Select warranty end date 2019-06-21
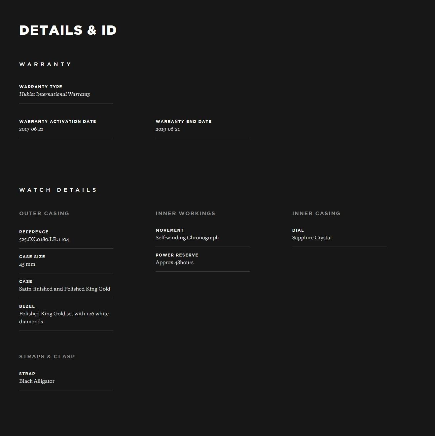 click(168, 129)
